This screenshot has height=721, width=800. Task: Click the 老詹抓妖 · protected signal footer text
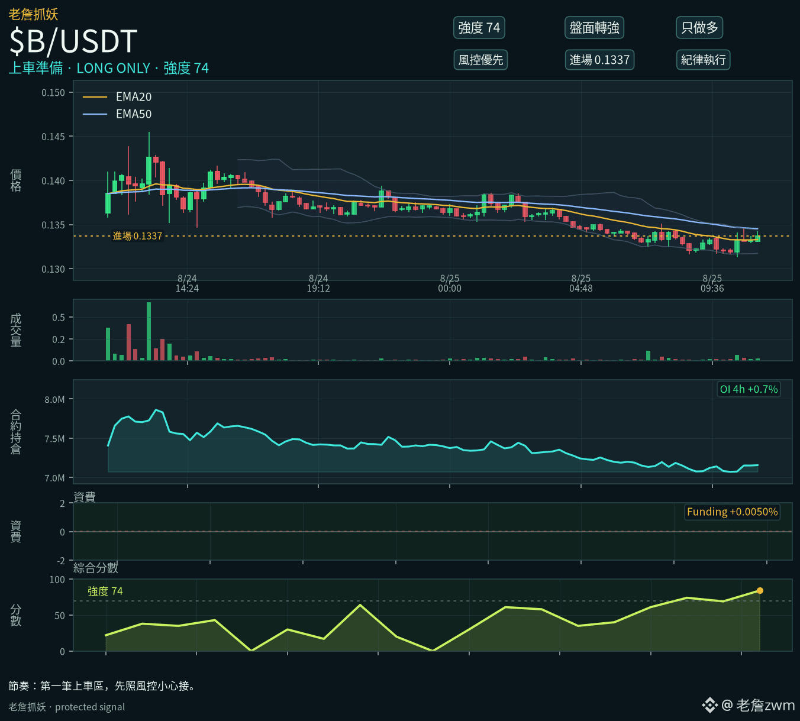coord(67,707)
